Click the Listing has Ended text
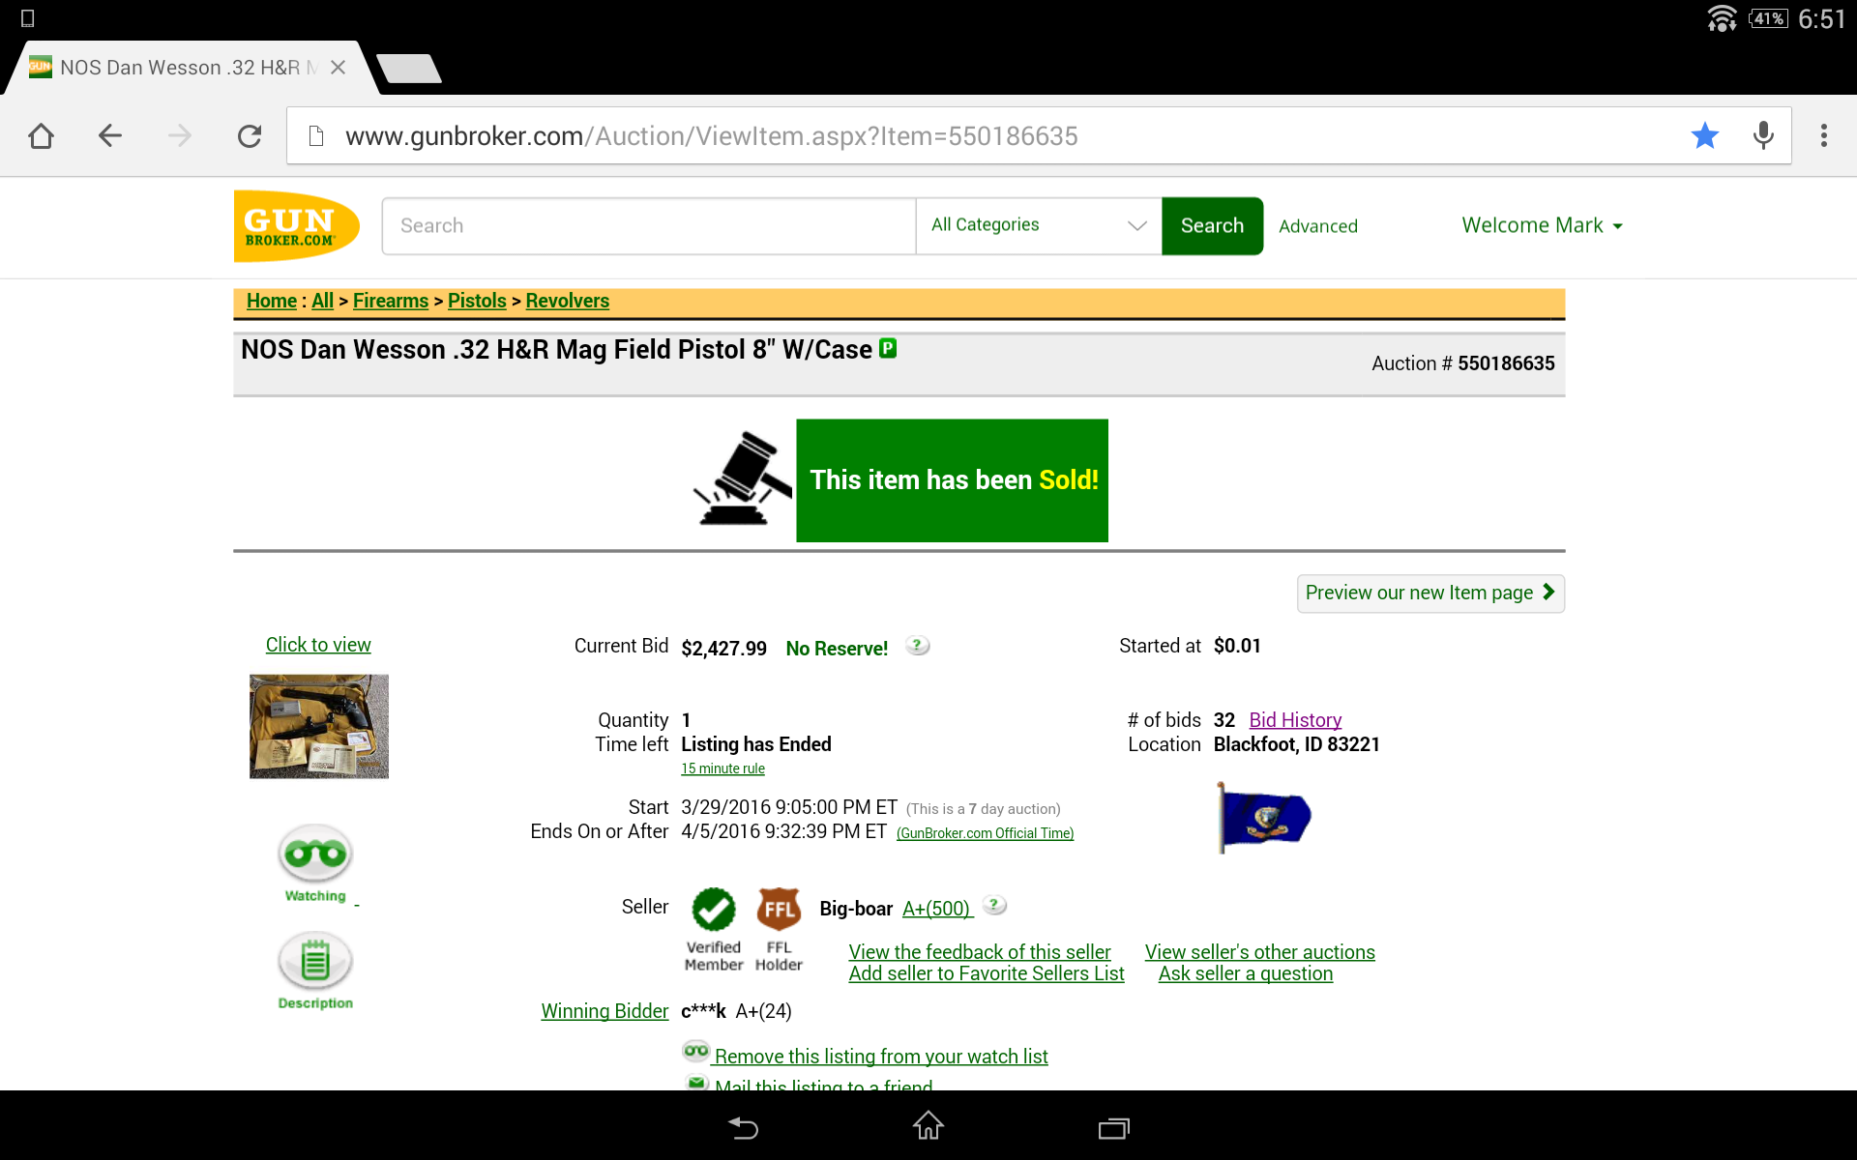The width and height of the screenshot is (1857, 1160). (x=756, y=744)
